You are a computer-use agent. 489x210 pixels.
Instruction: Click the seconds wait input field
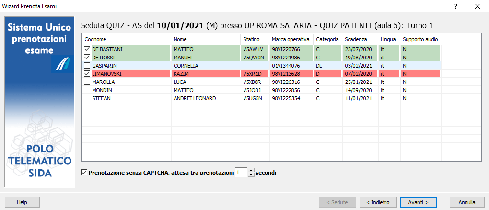coord(241,172)
